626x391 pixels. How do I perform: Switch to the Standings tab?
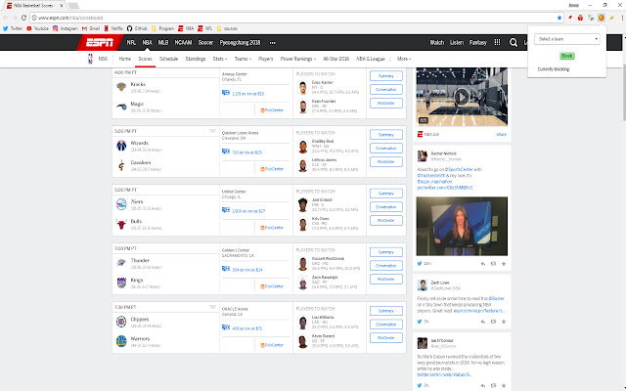tap(196, 59)
